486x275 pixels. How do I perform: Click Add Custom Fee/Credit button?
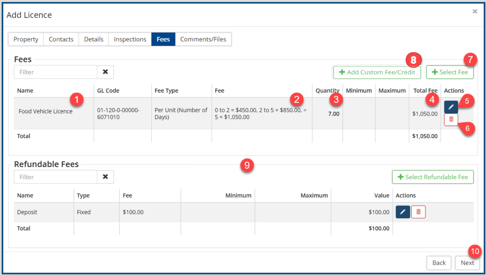pyautogui.click(x=377, y=72)
